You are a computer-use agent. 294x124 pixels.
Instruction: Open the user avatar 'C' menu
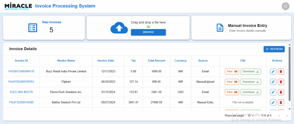286,6
